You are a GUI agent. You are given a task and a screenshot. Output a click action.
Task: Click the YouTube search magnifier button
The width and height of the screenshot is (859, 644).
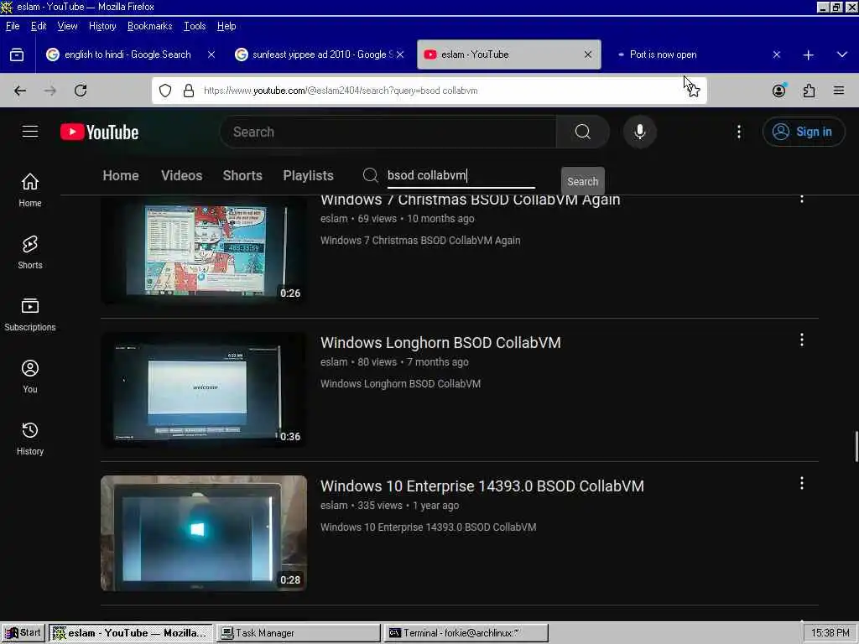583,132
